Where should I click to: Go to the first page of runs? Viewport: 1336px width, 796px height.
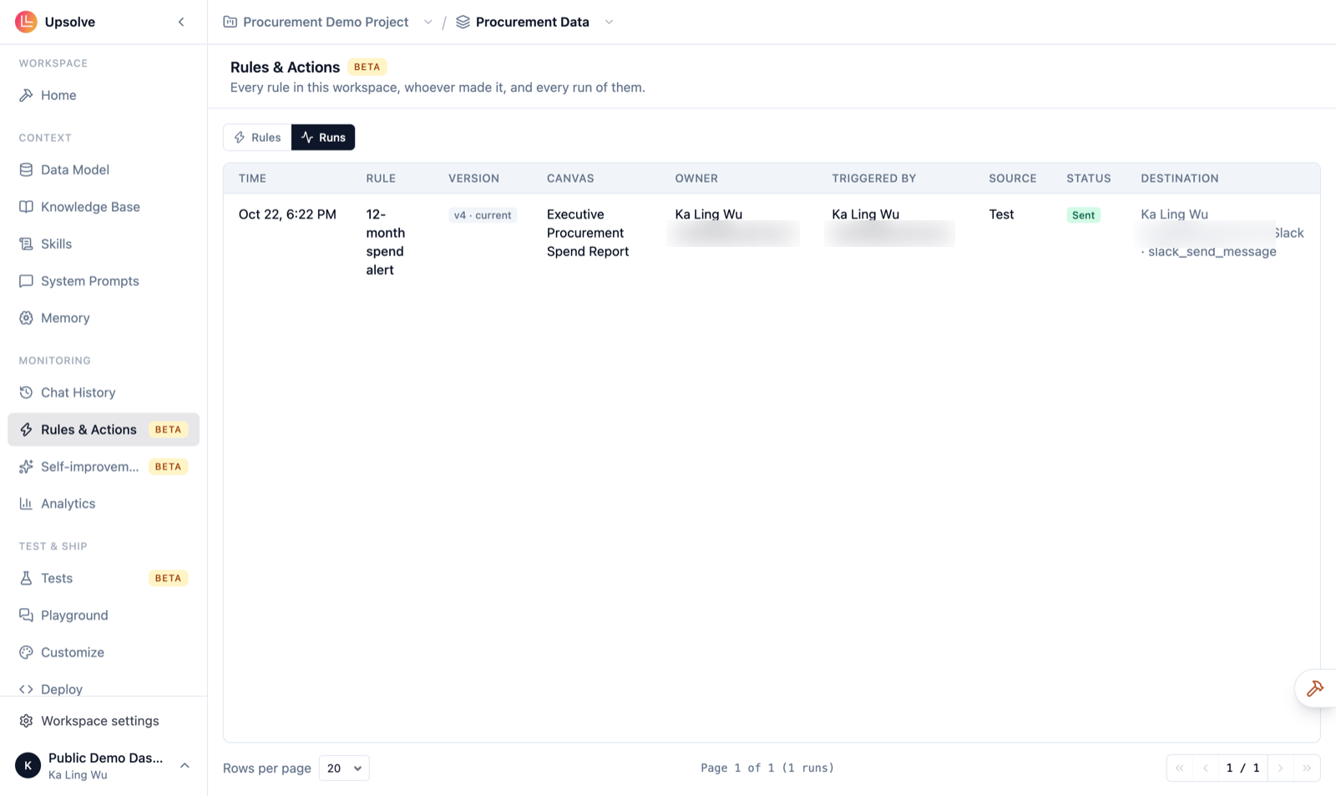pyautogui.click(x=1180, y=768)
